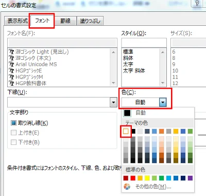
Task: Click the color wheel icon beside その他の色
Action: 127,187
